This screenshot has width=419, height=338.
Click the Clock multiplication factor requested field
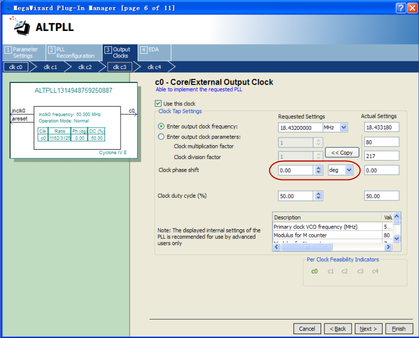click(296, 142)
